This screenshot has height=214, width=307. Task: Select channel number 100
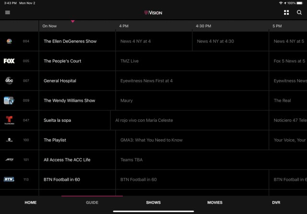point(26,140)
